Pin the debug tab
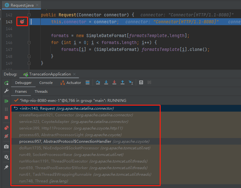 6,167
